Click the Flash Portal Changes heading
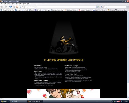129x103 pixels. click(71, 66)
